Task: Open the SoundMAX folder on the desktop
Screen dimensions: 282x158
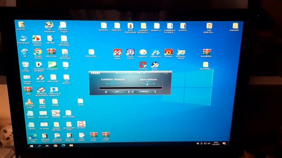Action: tap(205, 66)
